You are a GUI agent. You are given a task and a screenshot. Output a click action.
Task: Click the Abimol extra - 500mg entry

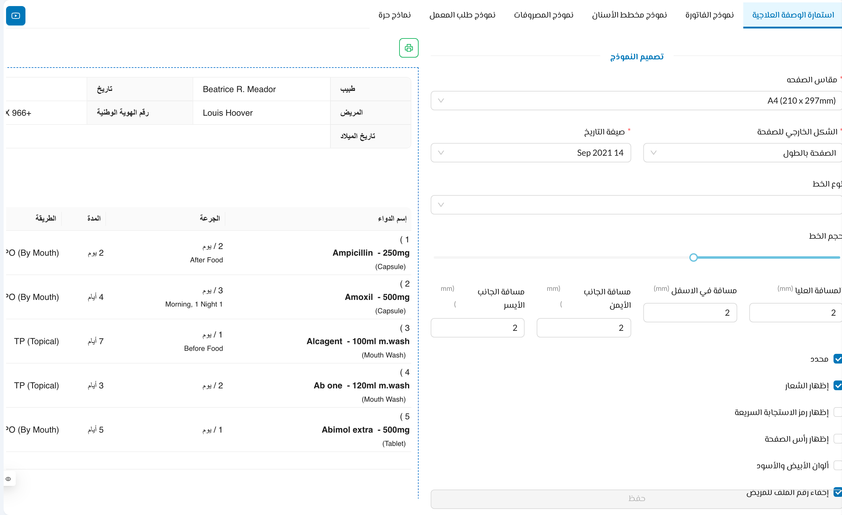365,430
